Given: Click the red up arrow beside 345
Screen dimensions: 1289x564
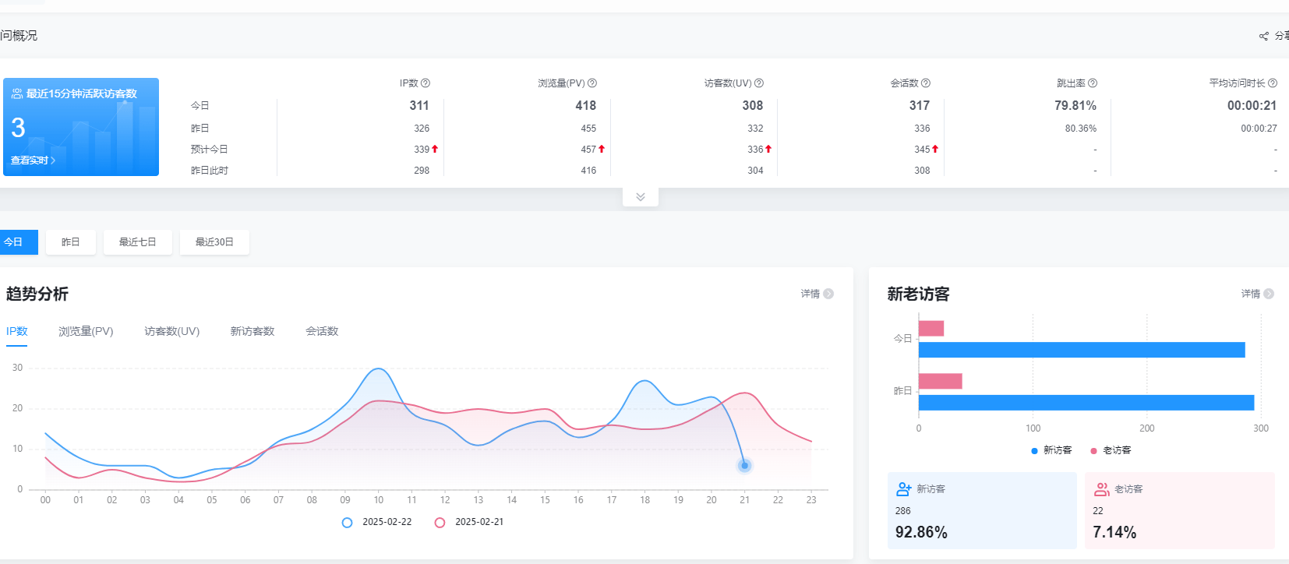Looking at the screenshot, I should coord(935,149).
